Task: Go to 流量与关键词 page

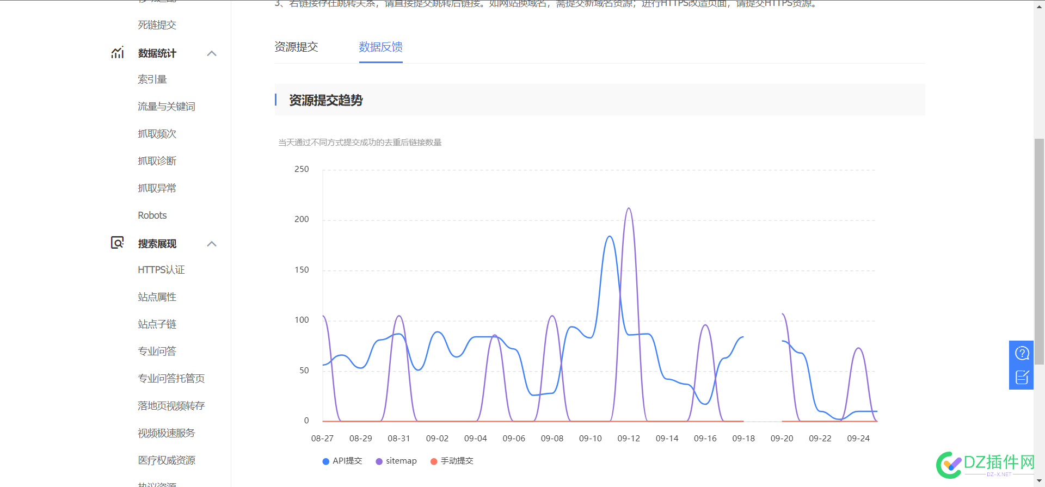Action: 167,107
